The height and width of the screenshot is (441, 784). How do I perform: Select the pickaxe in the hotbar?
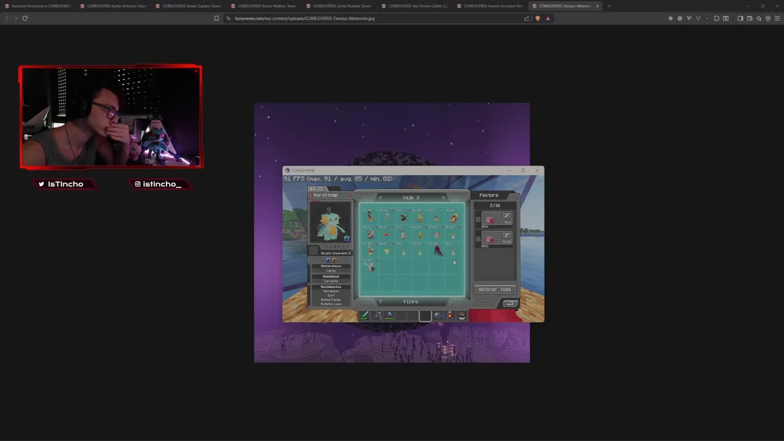(x=377, y=315)
